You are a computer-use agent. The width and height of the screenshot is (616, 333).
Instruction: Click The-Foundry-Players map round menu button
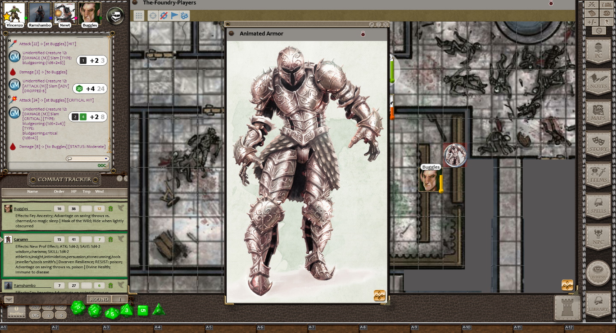click(x=135, y=3)
